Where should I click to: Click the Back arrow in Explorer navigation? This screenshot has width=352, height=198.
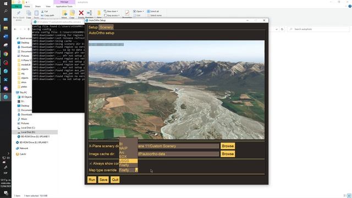[15, 29]
